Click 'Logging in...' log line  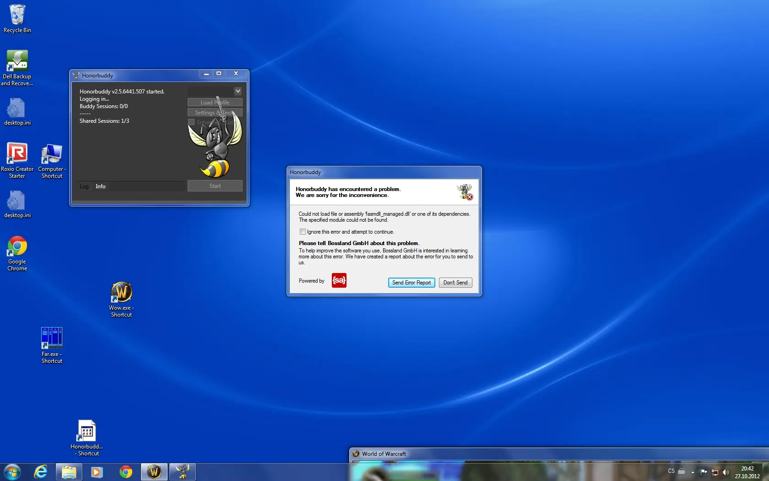tap(94, 99)
